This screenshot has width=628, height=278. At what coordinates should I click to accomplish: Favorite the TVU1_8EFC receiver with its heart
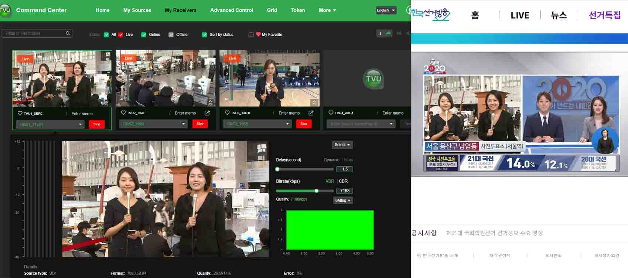[20, 113]
